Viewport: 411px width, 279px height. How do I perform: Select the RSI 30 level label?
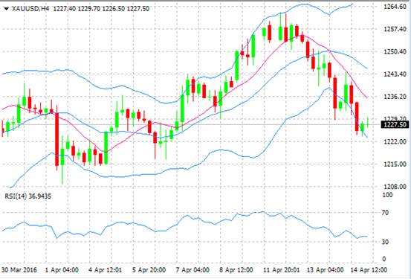click(x=385, y=242)
